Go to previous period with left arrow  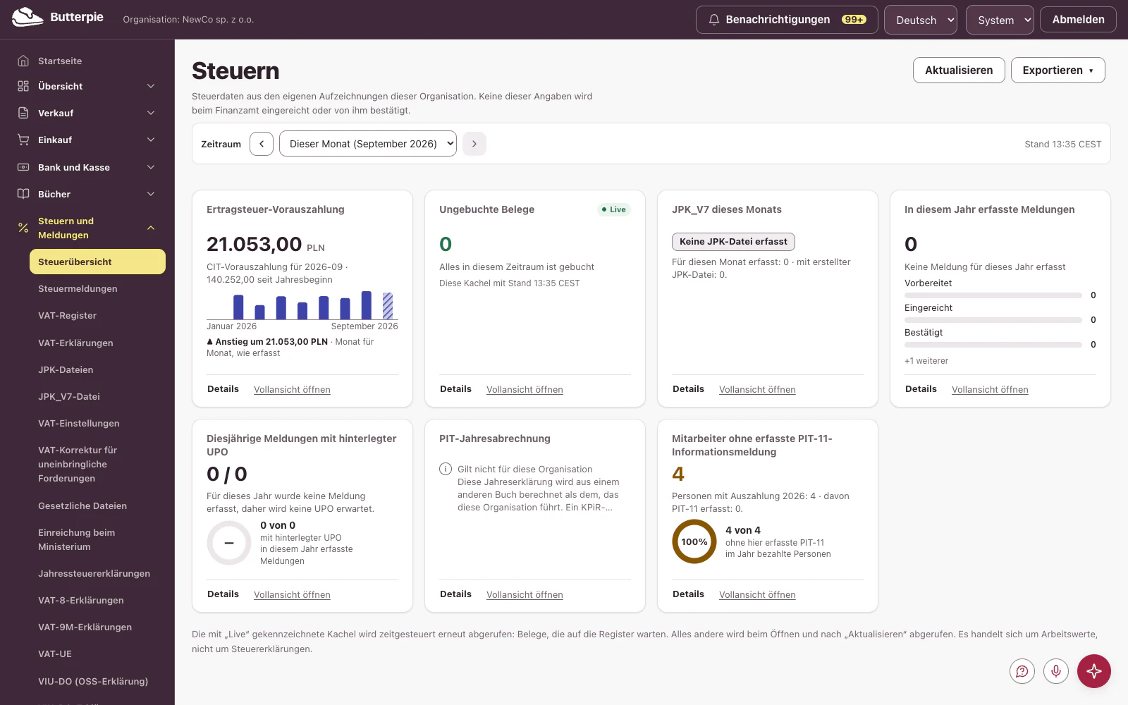pos(262,144)
